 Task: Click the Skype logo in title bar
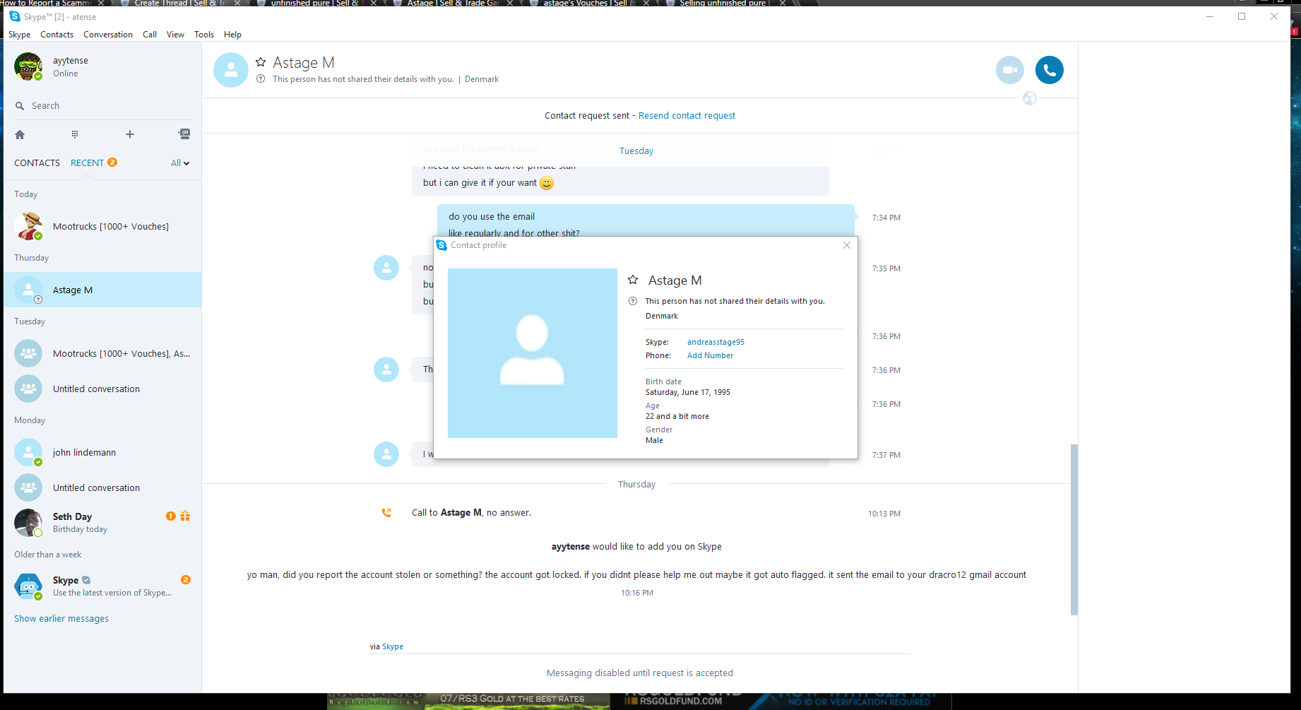pos(15,16)
